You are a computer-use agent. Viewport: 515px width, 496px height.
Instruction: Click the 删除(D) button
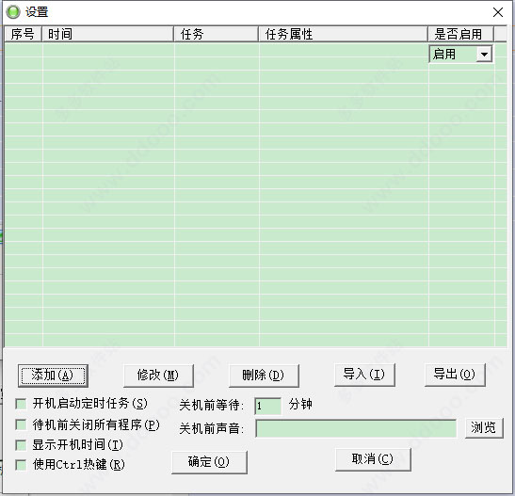(x=264, y=376)
